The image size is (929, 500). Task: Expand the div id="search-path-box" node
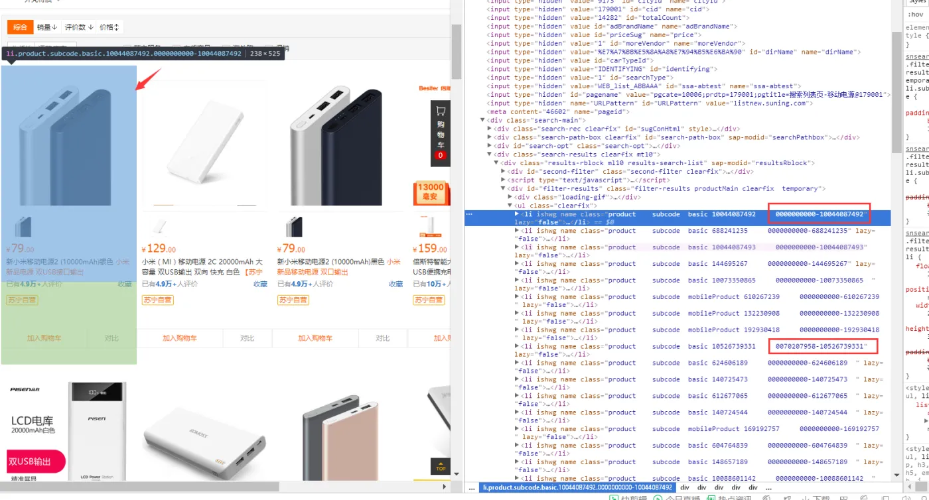tap(490, 138)
